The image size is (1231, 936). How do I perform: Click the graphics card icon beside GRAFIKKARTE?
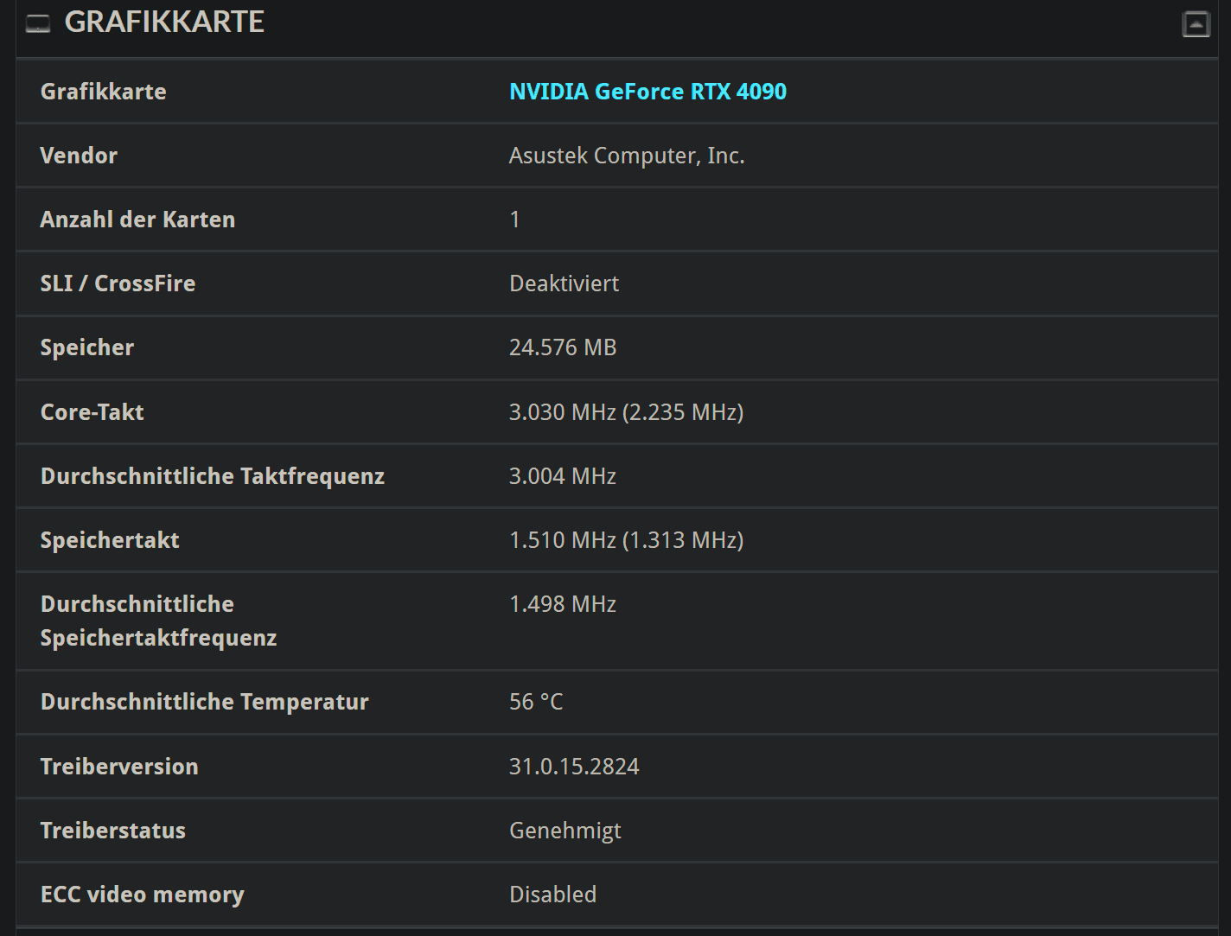coord(38,24)
